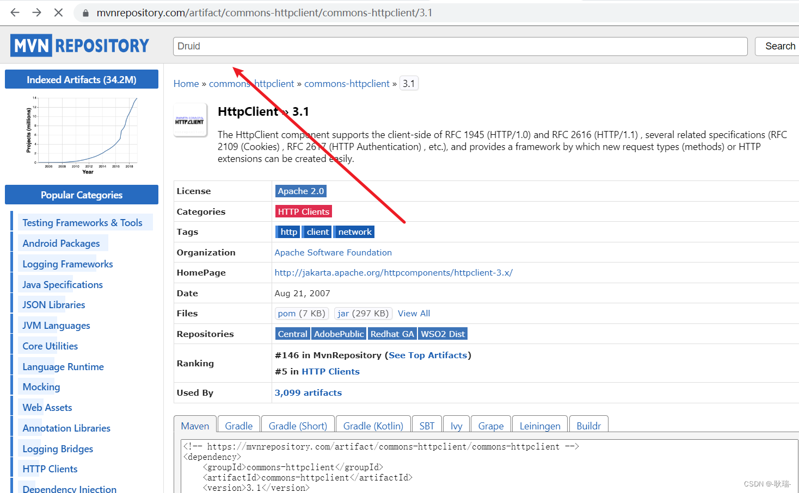Switch to the Gradle tab
Image resolution: width=799 pixels, height=493 pixels.
click(238, 426)
